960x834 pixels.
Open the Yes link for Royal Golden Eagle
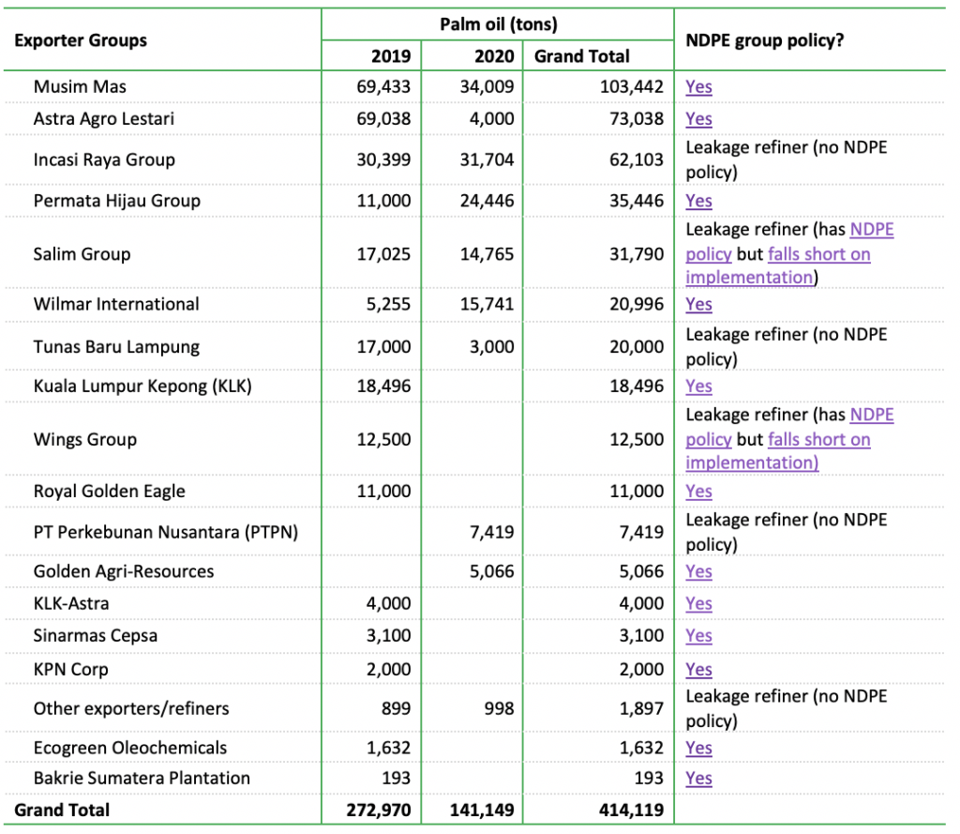pos(698,491)
